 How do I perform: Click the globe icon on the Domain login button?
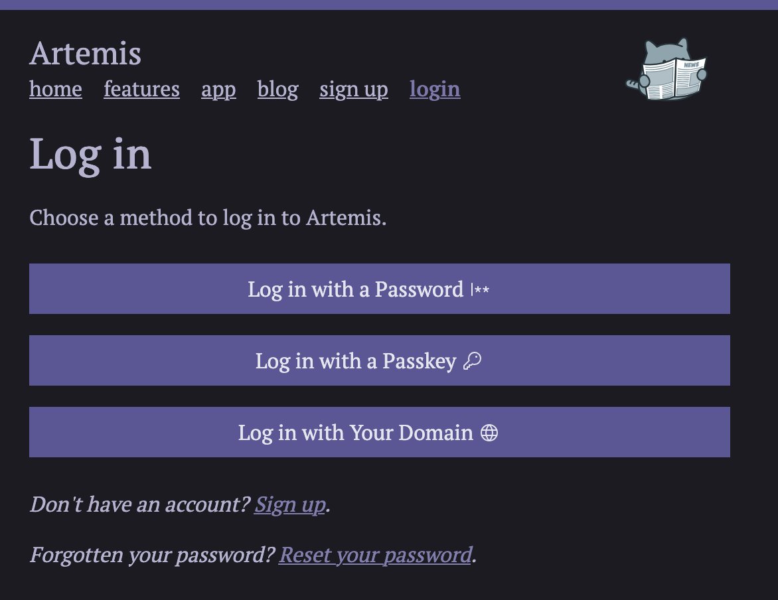pyautogui.click(x=490, y=433)
